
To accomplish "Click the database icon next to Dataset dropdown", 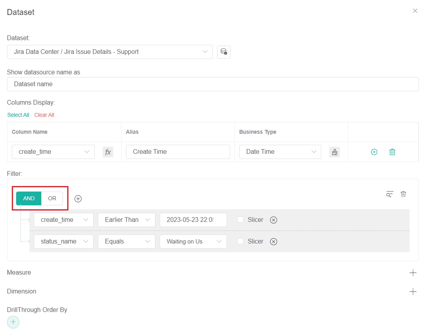I will pos(223,52).
